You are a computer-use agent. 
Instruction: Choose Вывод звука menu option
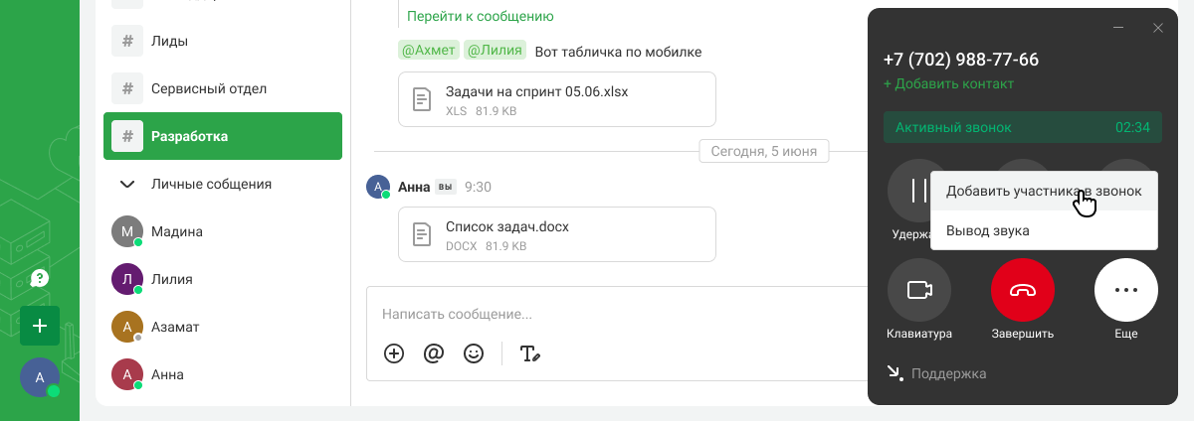pyautogui.click(x=987, y=230)
